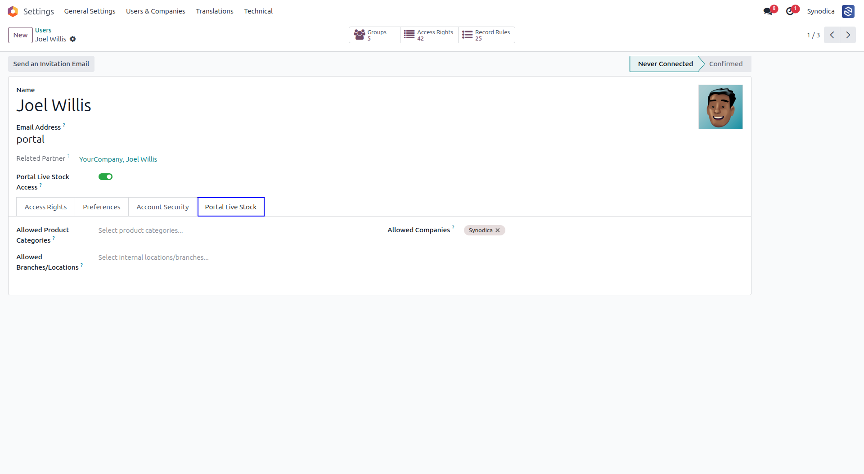This screenshot has height=474, width=864.
Task: Show the Allowed Product Categories help tooltip
Action: click(x=54, y=238)
